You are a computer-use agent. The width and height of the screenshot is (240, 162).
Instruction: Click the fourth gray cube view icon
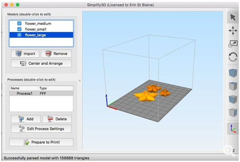click(232, 112)
